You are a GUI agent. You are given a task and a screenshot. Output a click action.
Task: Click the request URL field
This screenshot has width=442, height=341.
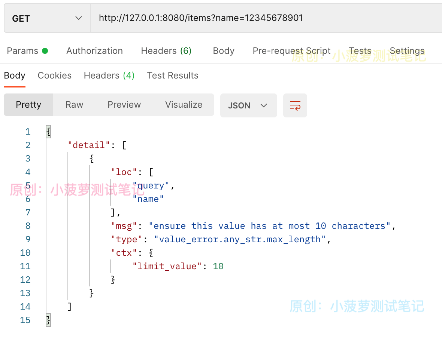(x=266, y=18)
